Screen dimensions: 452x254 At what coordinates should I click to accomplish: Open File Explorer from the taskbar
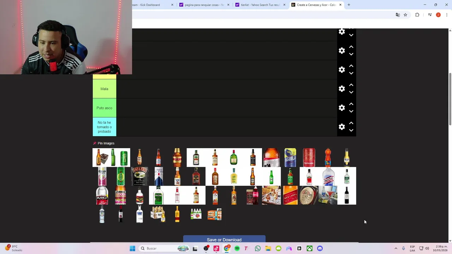(268, 248)
